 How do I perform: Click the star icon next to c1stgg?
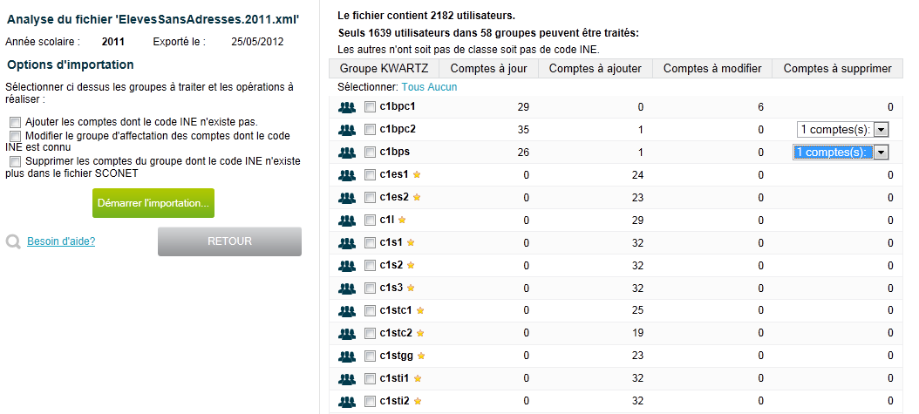[421, 356]
